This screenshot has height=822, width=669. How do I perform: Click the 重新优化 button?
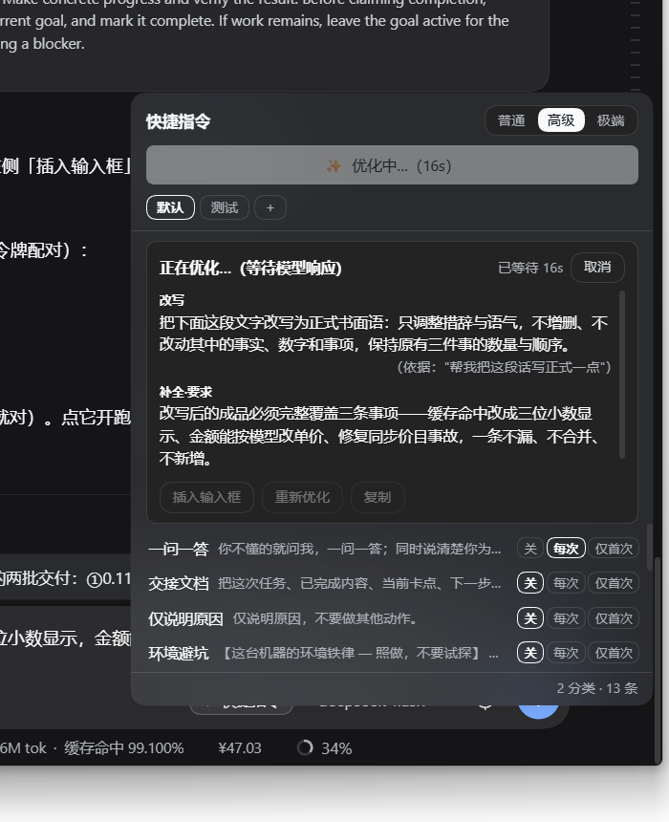302,497
